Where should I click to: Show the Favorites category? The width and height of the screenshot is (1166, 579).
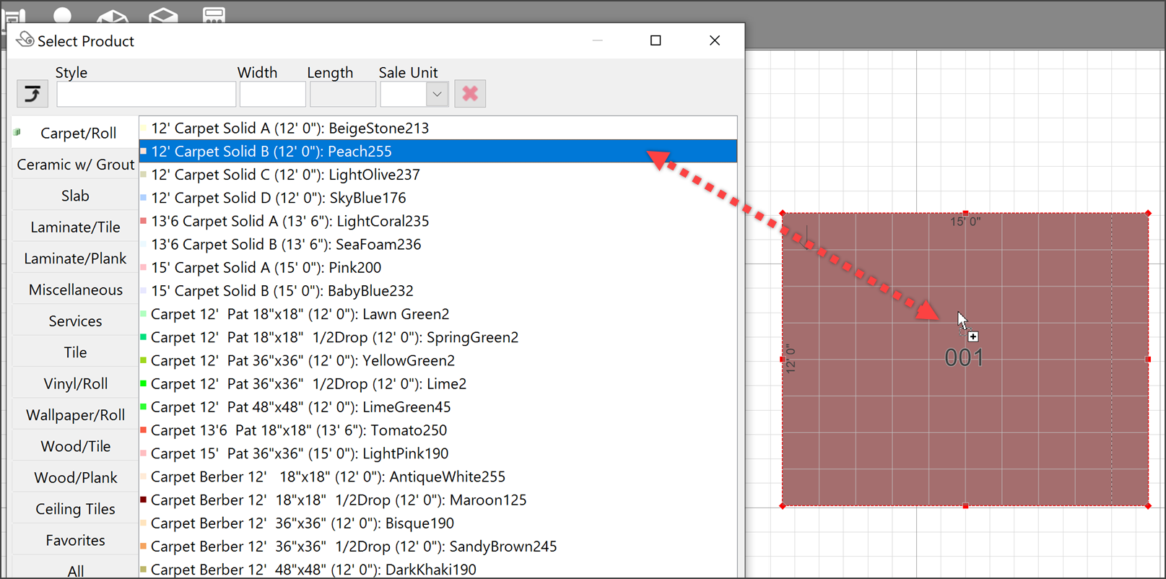[75, 541]
